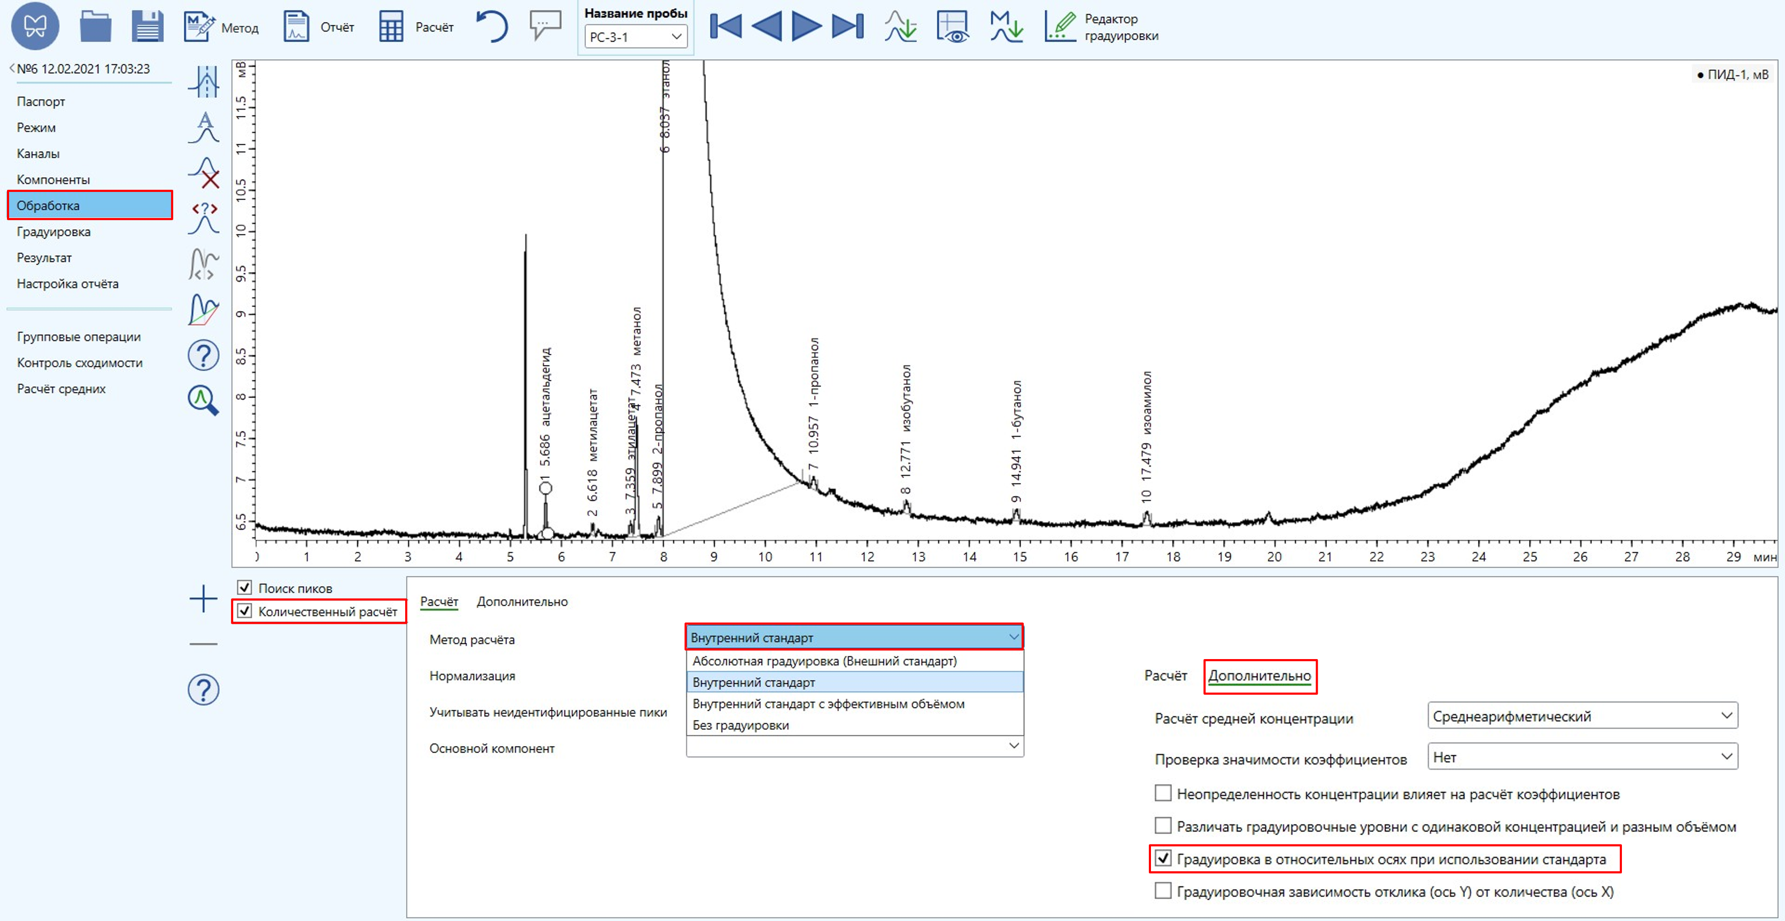1785x921 pixels.
Task: Toggle the Поиск пиков checkbox
Action: pyautogui.click(x=245, y=587)
